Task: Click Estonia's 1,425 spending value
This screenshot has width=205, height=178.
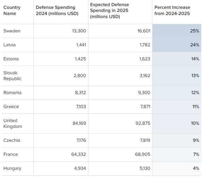Action: (x=80, y=59)
